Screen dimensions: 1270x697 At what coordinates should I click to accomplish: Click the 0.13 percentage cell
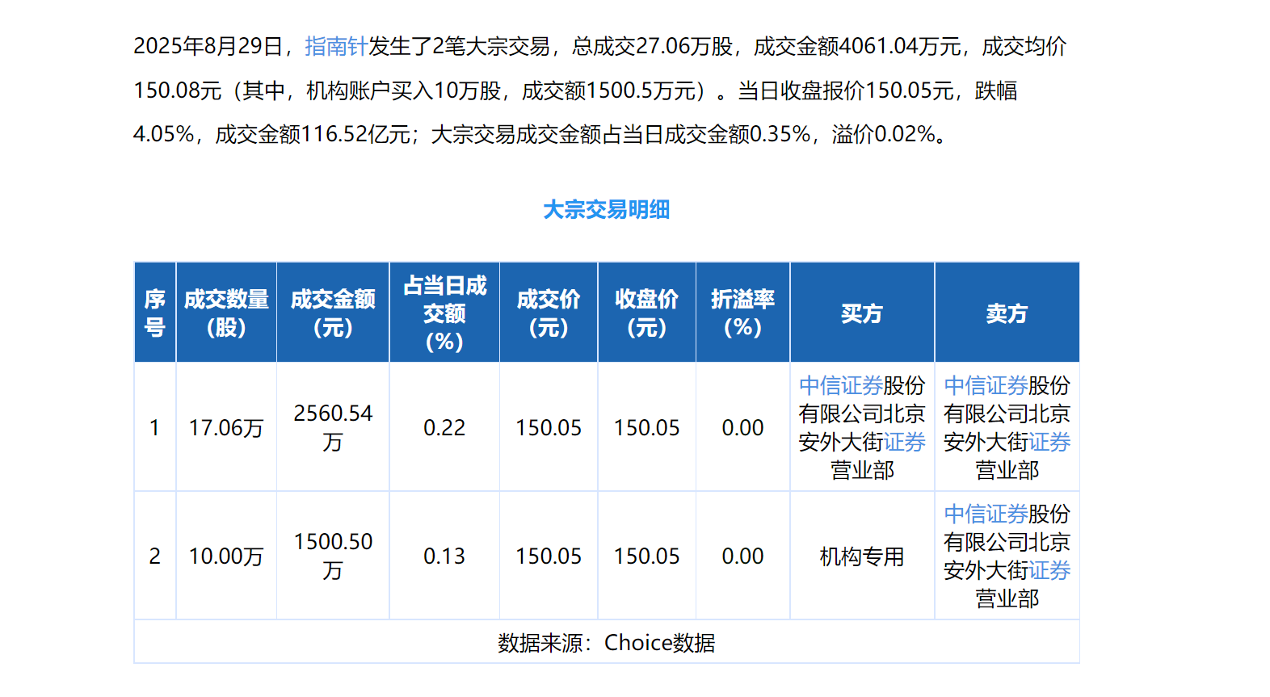click(444, 556)
